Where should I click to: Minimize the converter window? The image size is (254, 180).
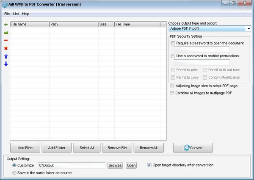coord(226,3)
